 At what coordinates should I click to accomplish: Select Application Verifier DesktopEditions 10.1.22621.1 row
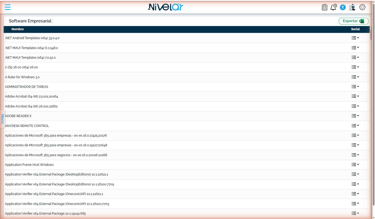coord(186,174)
